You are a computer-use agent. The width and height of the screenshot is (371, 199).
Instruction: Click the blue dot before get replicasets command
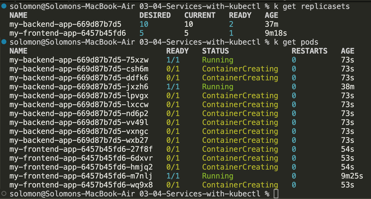[x=4, y=6]
